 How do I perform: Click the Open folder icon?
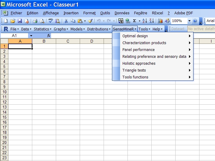[x=13, y=21]
